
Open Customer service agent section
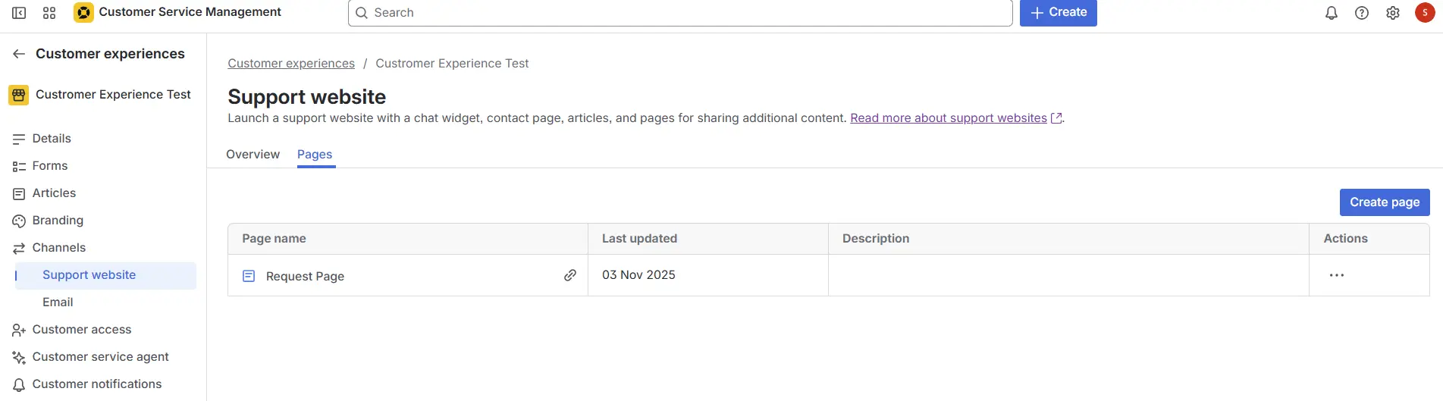coord(100,357)
